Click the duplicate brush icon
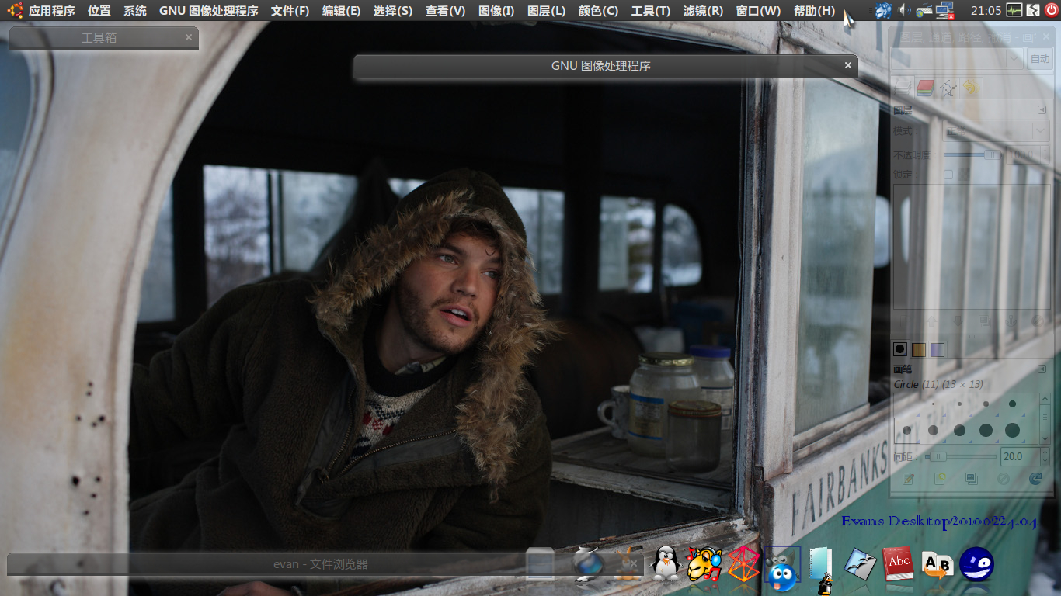 (972, 479)
